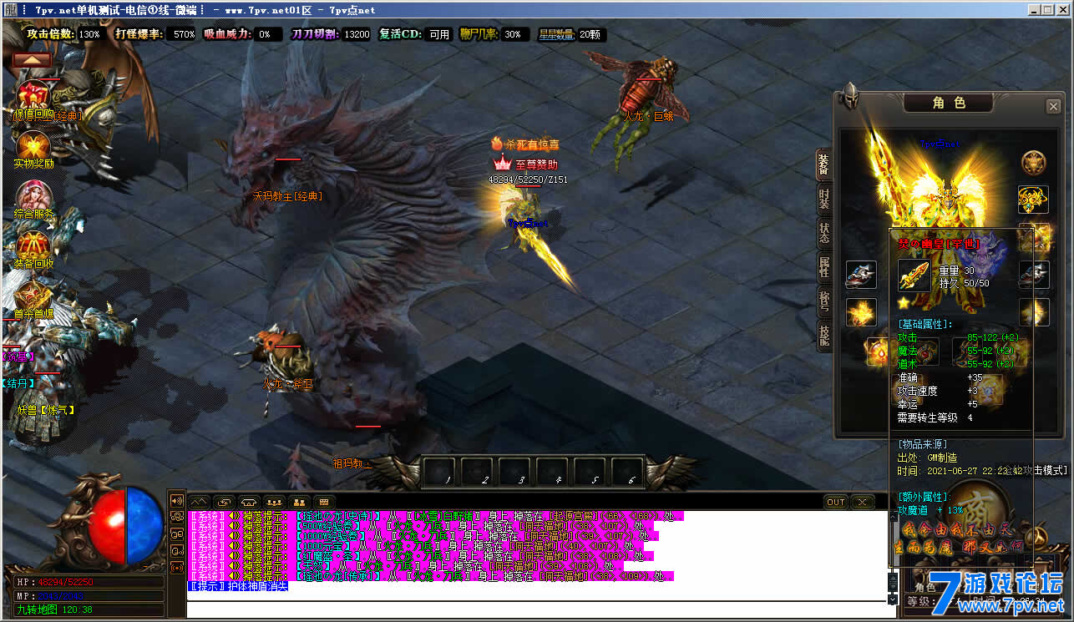This screenshot has height=622, width=1074.
Task: Click the lower-left golden flame equipment slot
Action: point(861,312)
